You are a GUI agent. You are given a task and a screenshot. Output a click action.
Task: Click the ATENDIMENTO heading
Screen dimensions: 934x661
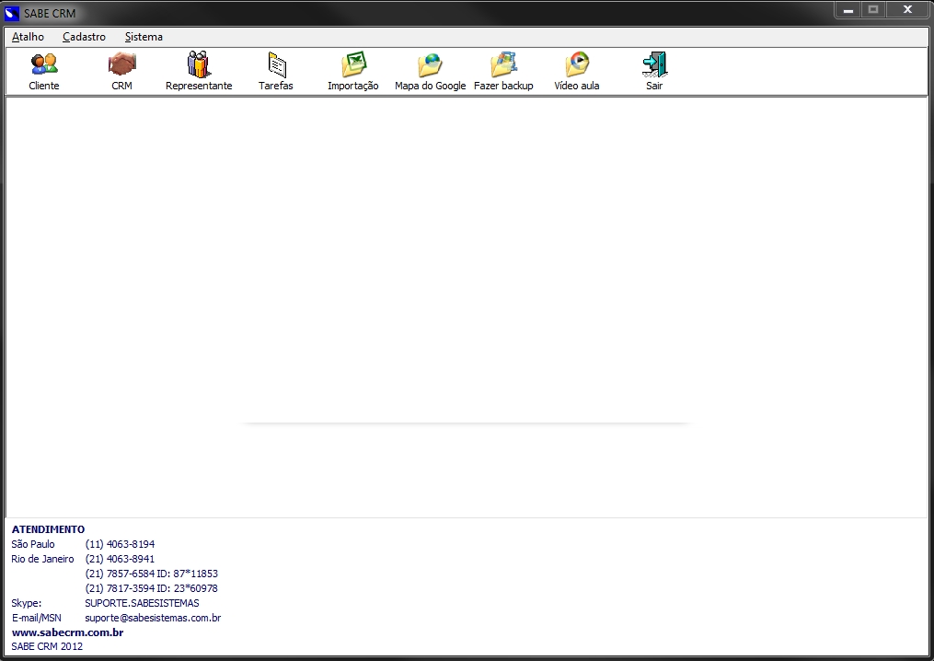tap(47, 529)
